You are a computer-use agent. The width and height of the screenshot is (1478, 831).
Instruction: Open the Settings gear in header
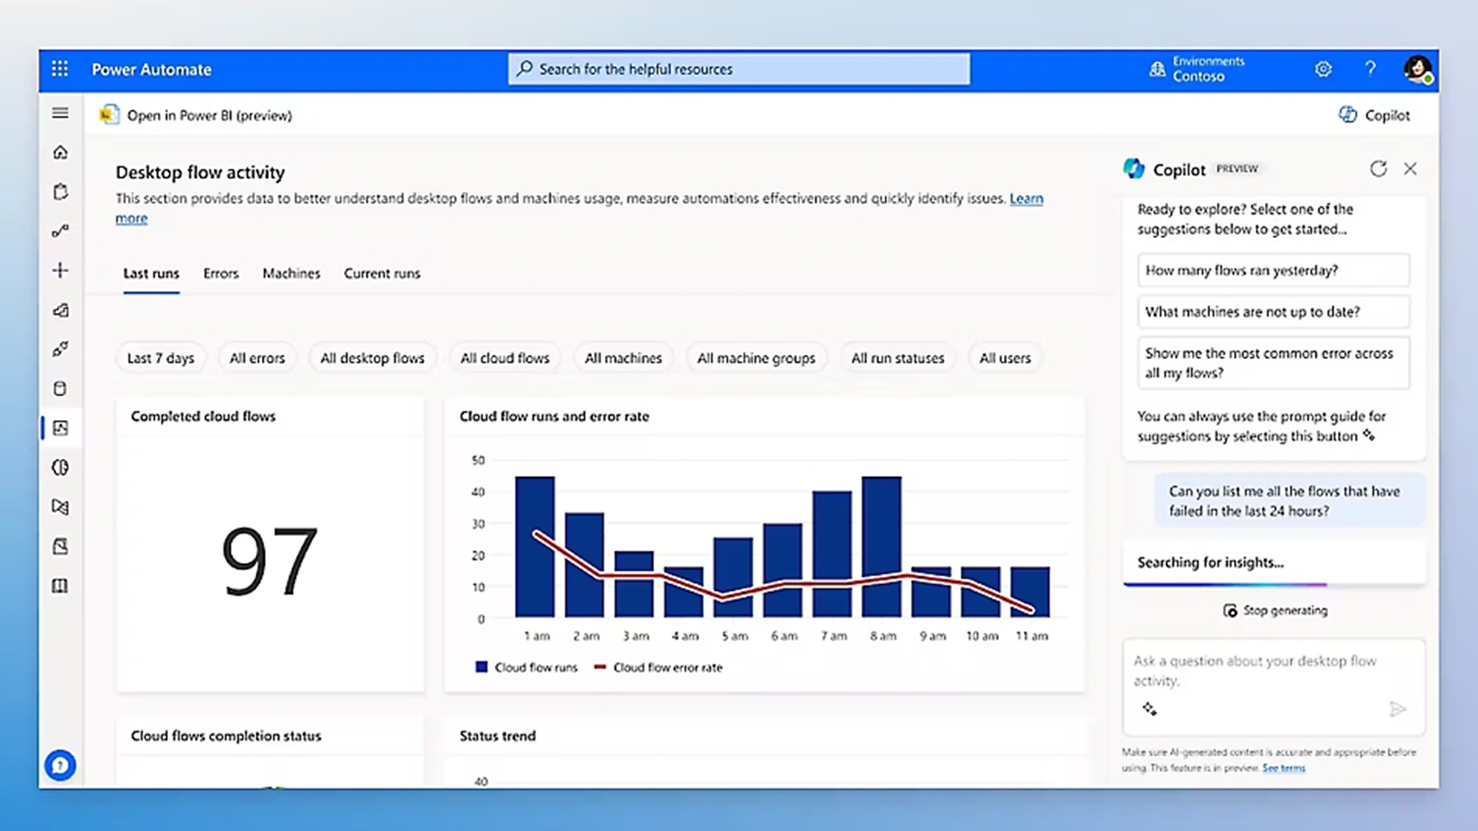click(1323, 69)
